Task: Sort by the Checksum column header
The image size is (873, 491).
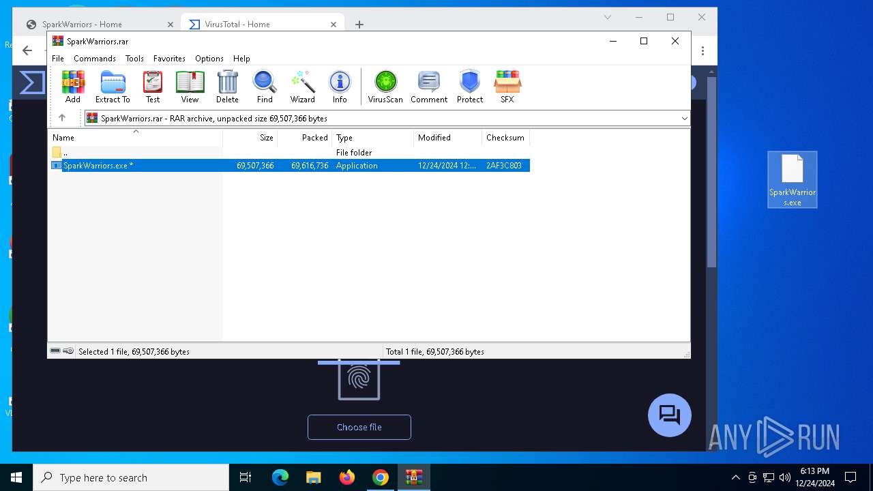Action: coord(505,138)
